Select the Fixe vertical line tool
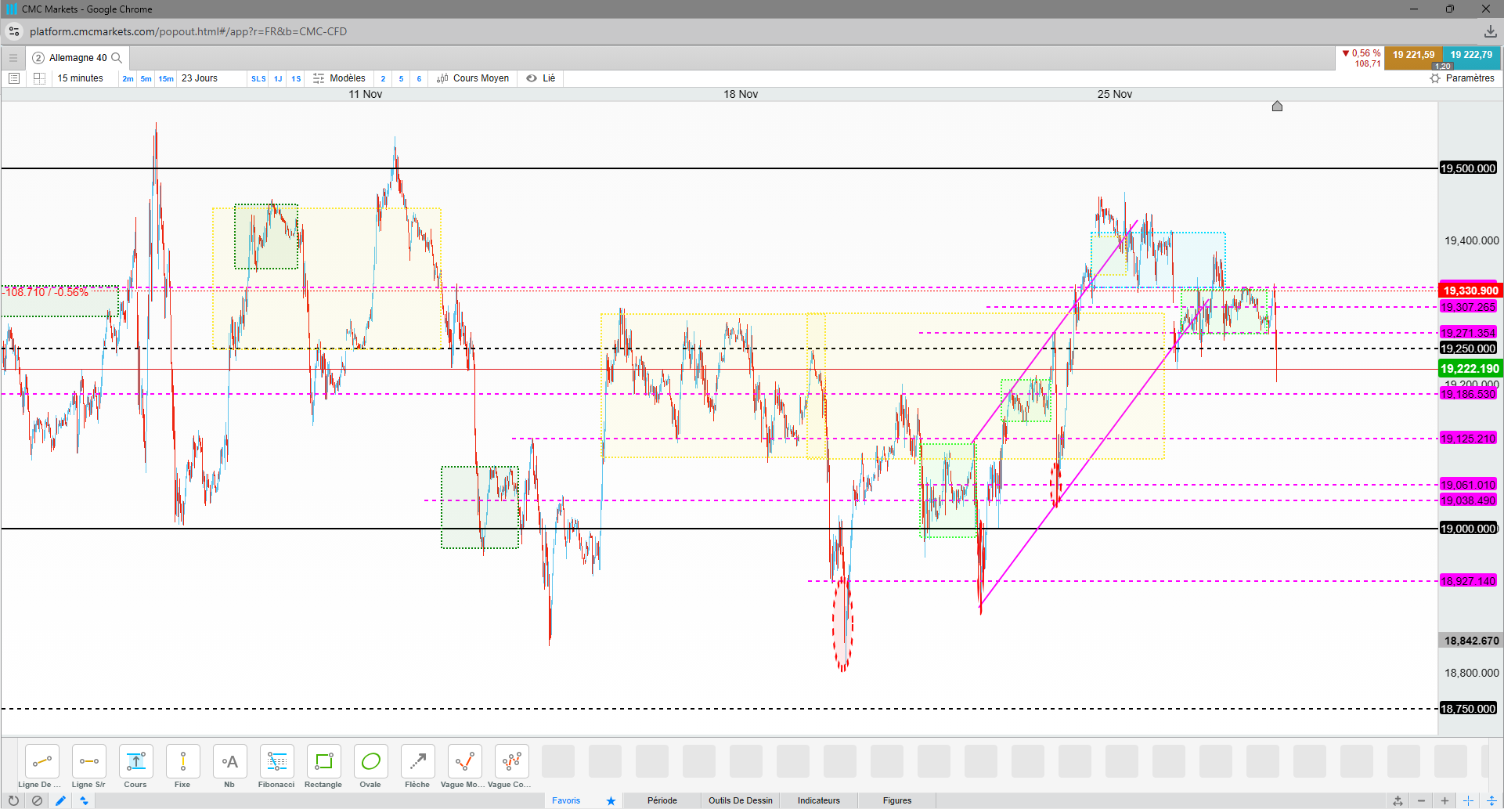This screenshot has height=809, width=1504. (x=182, y=761)
